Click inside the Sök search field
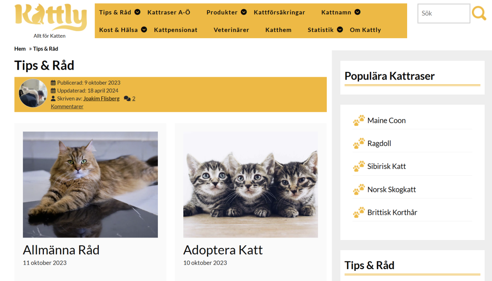This screenshot has width=492, height=281. pos(444,13)
